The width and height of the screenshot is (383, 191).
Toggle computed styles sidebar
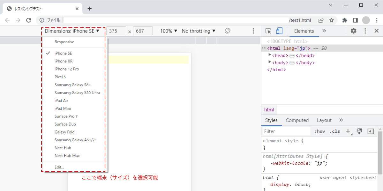(371, 131)
